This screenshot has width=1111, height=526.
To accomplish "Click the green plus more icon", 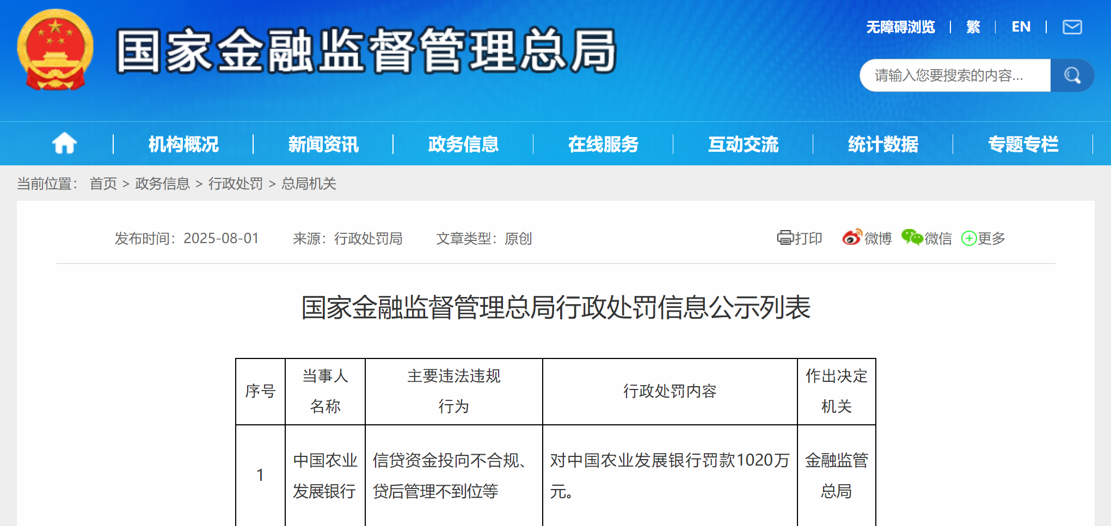I will point(969,238).
